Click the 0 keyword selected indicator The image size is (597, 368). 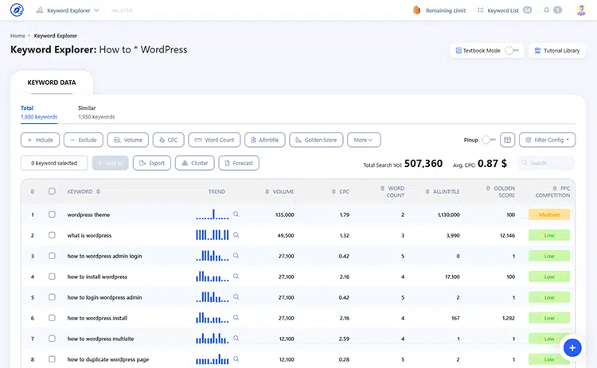click(54, 163)
